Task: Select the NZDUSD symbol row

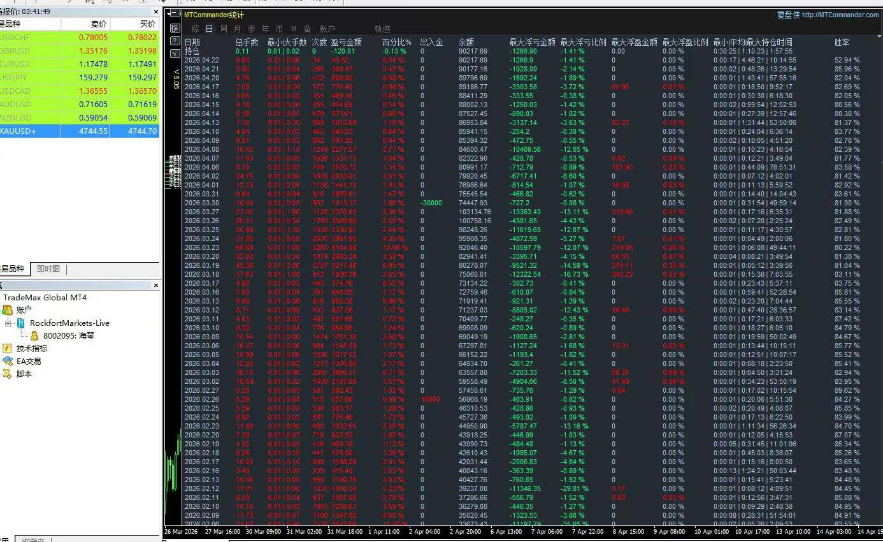Action: tap(80, 118)
